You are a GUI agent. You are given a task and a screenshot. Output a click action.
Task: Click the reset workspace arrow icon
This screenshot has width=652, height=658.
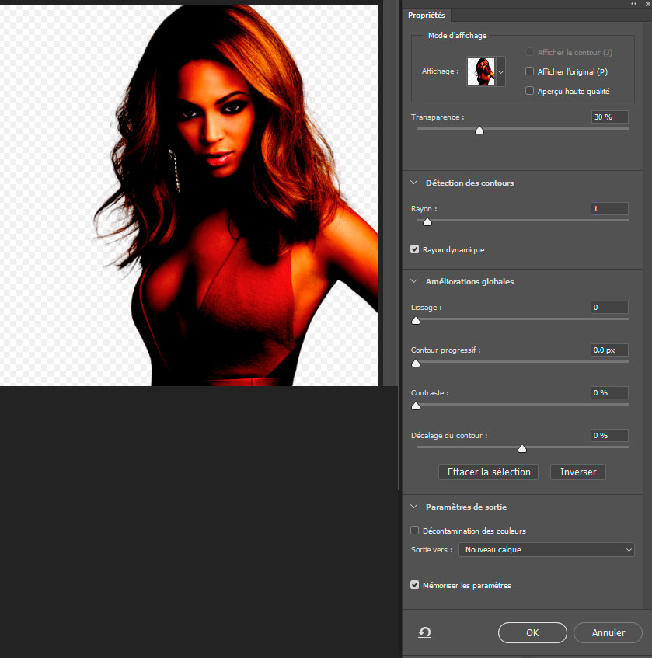point(424,632)
